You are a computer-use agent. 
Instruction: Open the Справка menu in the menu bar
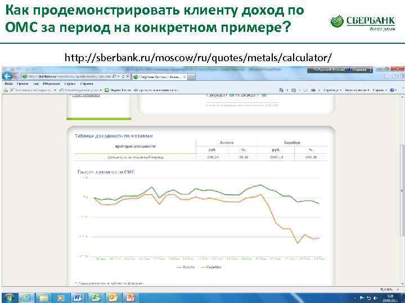click(86, 84)
